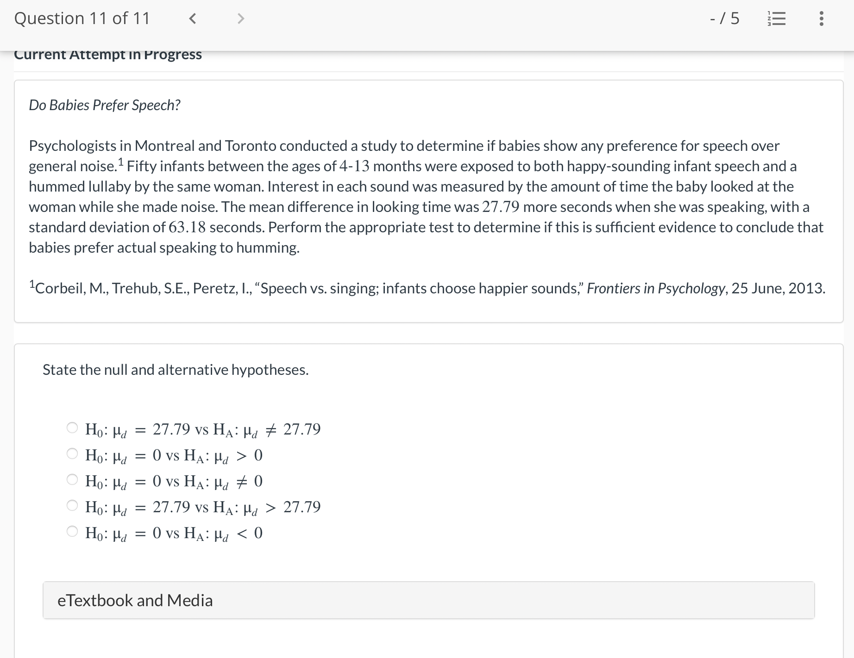Select the Ho: μd = 27.79 vs HA: μd ≠ 27.79 option

(x=72, y=428)
